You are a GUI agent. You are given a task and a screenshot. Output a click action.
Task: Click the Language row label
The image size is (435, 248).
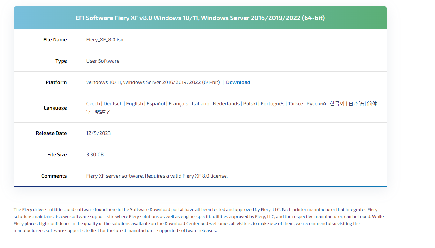tap(55, 108)
